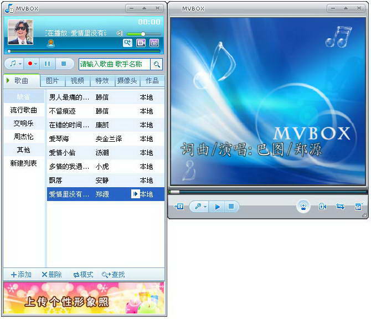
Task: Switch to the 特效 tab
Action: click(102, 81)
